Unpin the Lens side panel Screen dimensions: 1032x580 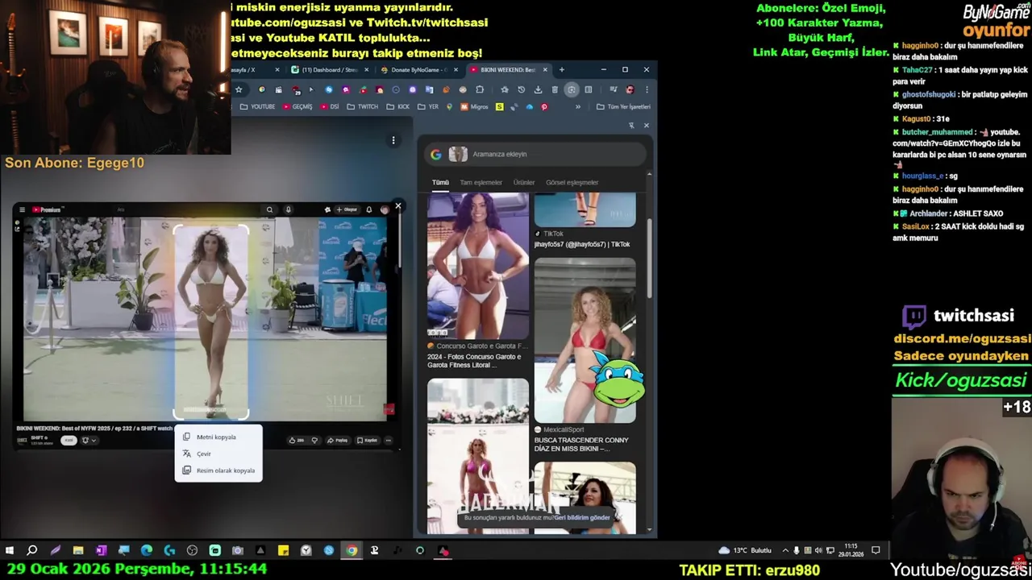[x=631, y=125]
